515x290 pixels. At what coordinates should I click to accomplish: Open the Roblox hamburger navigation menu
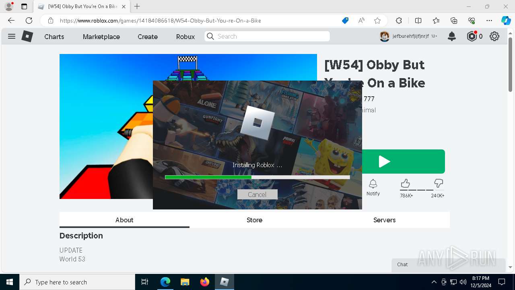pos(12,36)
